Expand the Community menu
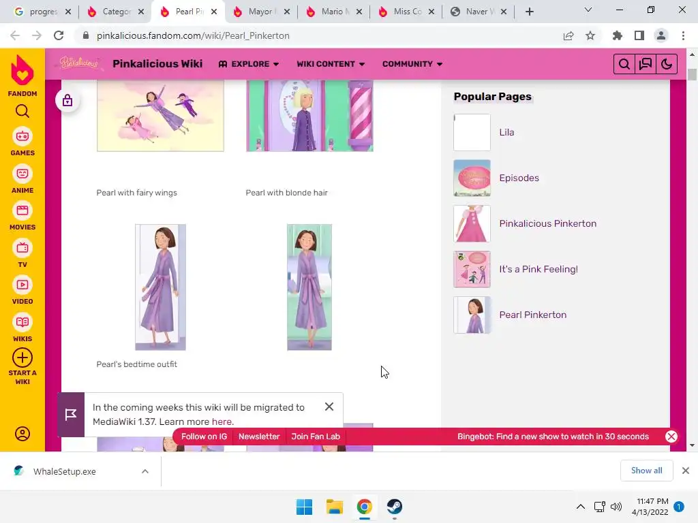This screenshot has height=523, width=698. [412, 64]
